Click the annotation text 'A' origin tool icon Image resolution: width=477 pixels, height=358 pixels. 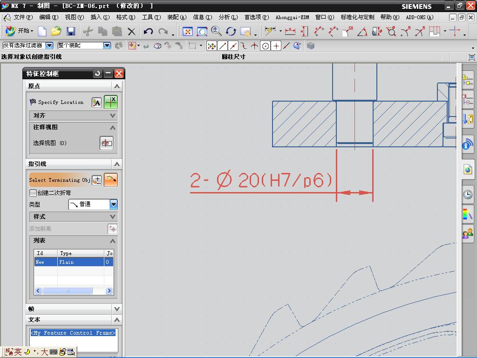(97, 103)
